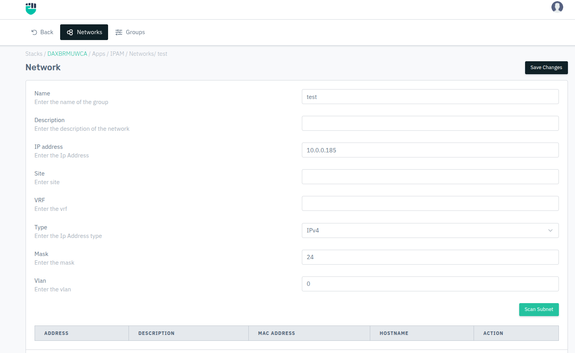Open the IPv4 type selector
This screenshot has width=575, height=353.
tap(424, 230)
